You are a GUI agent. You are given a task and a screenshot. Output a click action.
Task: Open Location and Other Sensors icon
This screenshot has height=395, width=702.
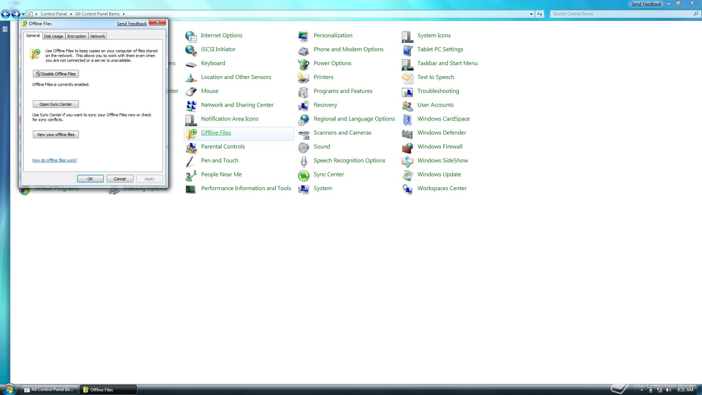tap(191, 78)
